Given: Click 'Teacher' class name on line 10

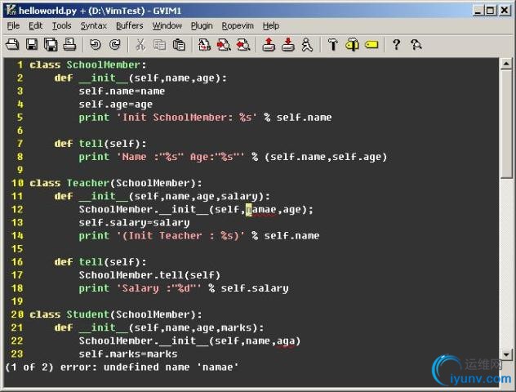Looking at the screenshot, I should pyautogui.click(x=88, y=183).
